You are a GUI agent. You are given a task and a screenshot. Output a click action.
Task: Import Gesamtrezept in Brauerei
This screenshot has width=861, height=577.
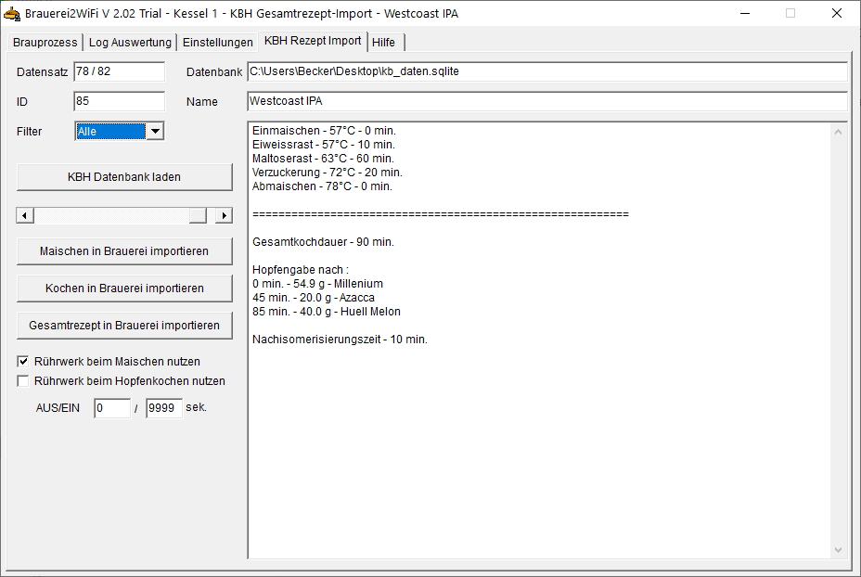point(124,326)
